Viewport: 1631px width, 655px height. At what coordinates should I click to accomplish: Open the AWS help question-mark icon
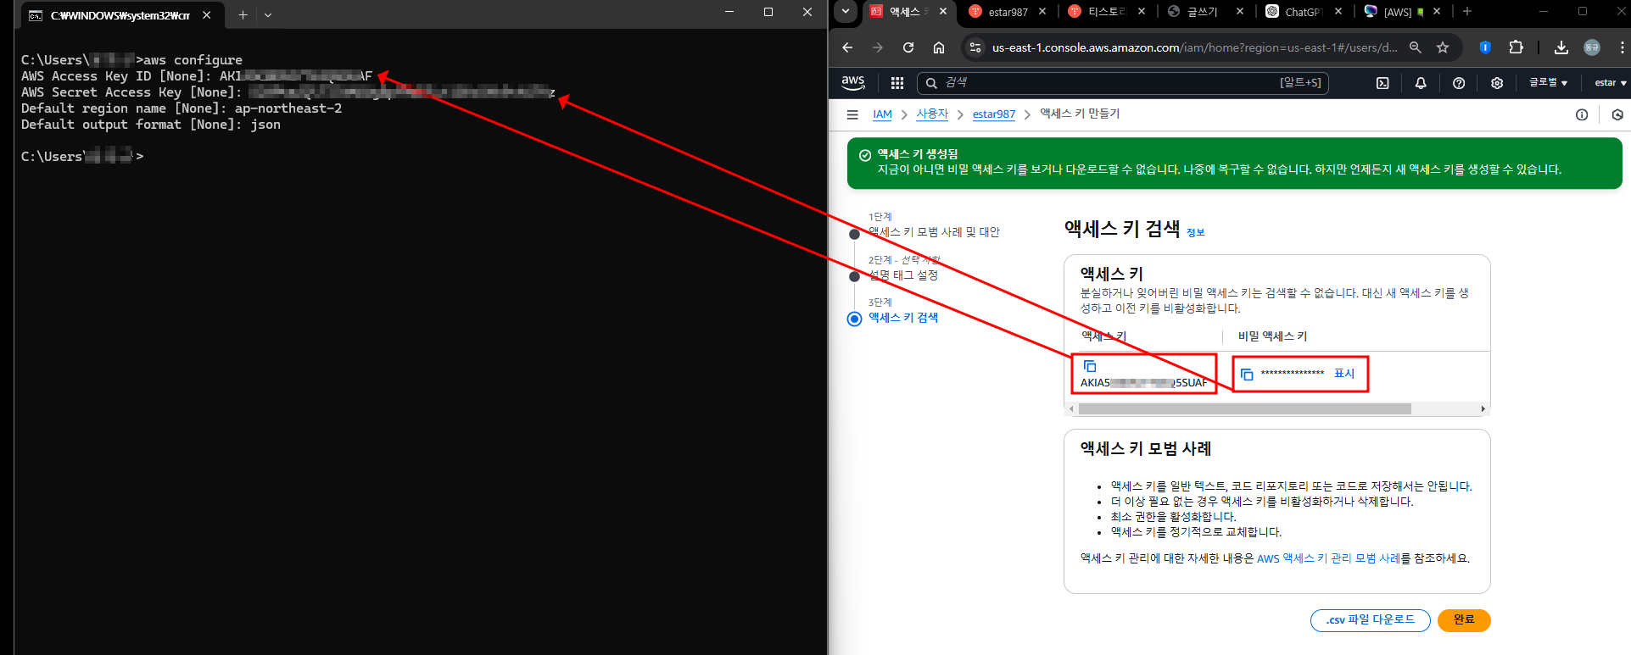pos(1459,83)
